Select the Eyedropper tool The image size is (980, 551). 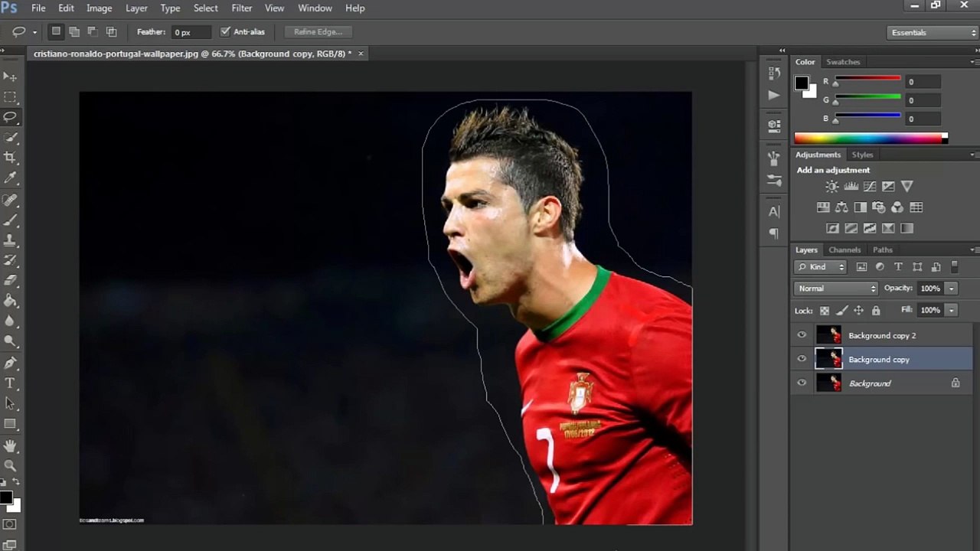(x=10, y=178)
